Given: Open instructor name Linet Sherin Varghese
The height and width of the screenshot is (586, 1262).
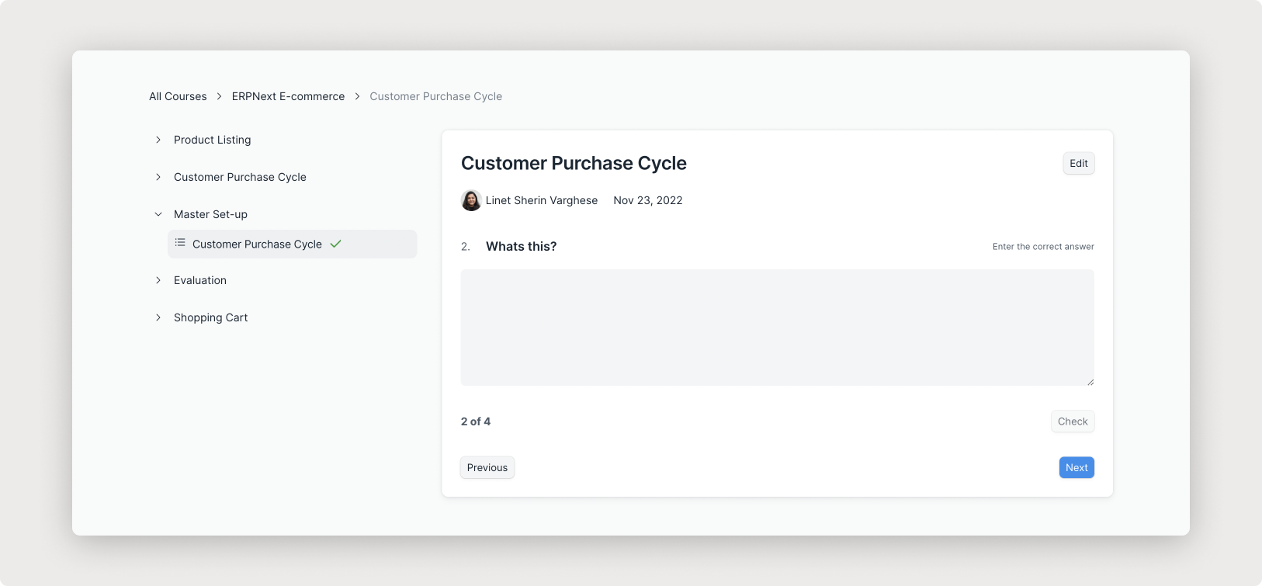Looking at the screenshot, I should pos(542,200).
